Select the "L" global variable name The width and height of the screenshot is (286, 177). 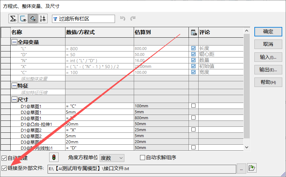pos(23,49)
